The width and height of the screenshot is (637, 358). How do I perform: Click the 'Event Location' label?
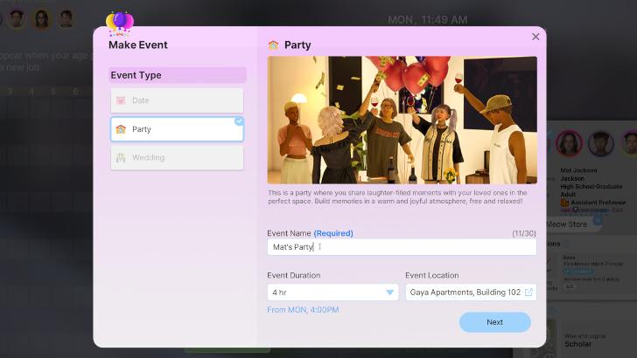click(x=432, y=275)
